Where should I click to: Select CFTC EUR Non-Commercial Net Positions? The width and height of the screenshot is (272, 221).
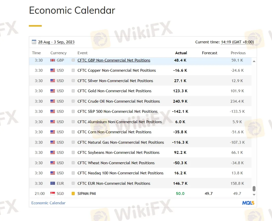[x=114, y=183]
